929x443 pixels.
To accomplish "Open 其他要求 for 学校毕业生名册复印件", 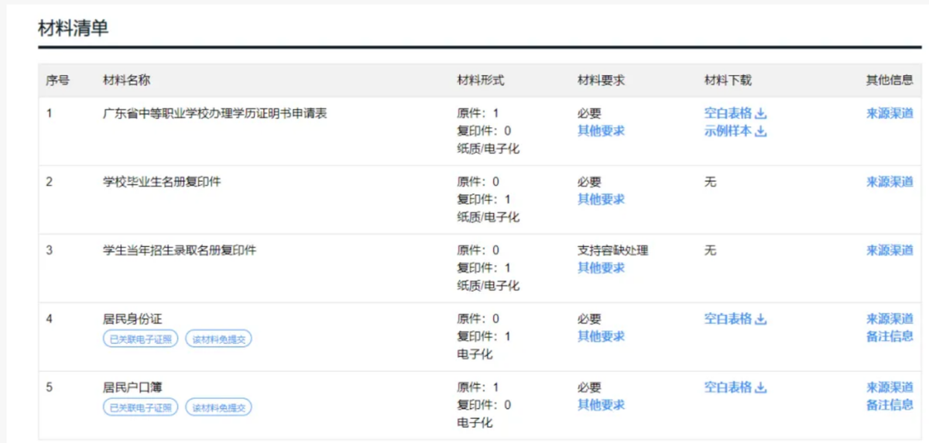I will (601, 199).
